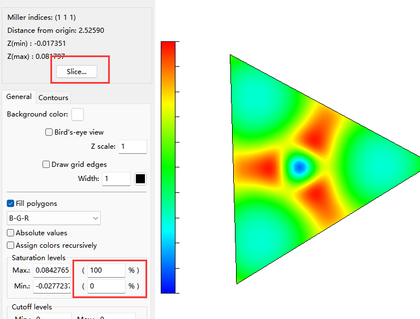The height and width of the screenshot is (319, 420).
Task: Edit Saturation Min percent field
Action: 106,286
